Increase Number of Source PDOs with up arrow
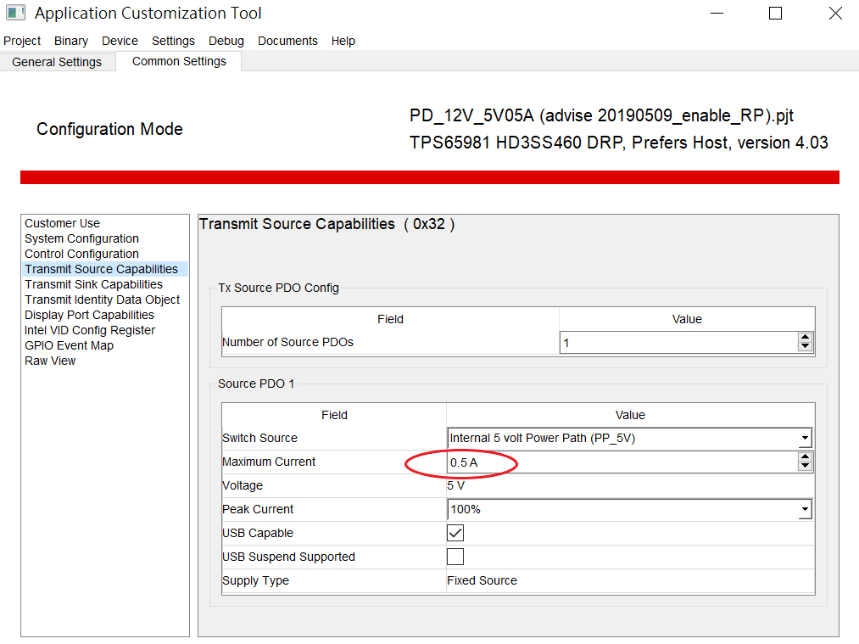 click(805, 337)
